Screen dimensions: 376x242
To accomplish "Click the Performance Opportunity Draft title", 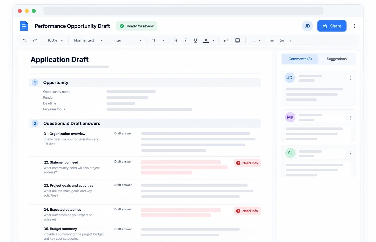I will click(x=72, y=26).
